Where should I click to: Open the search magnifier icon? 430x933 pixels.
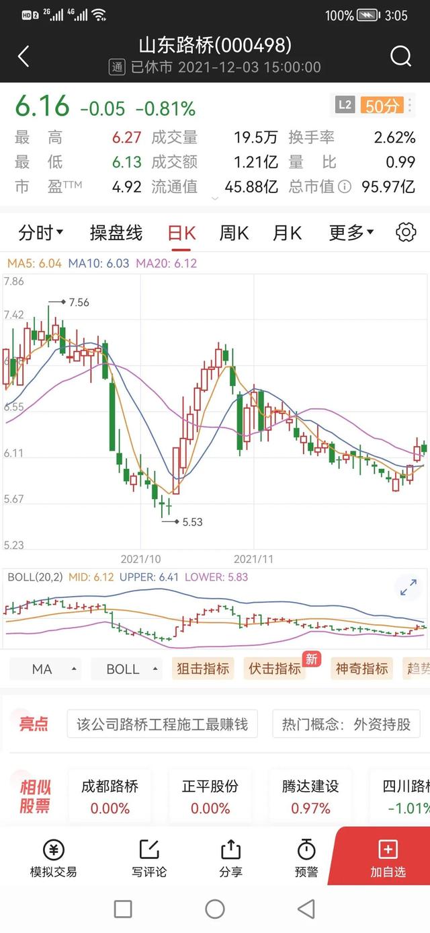pos(400,57)
